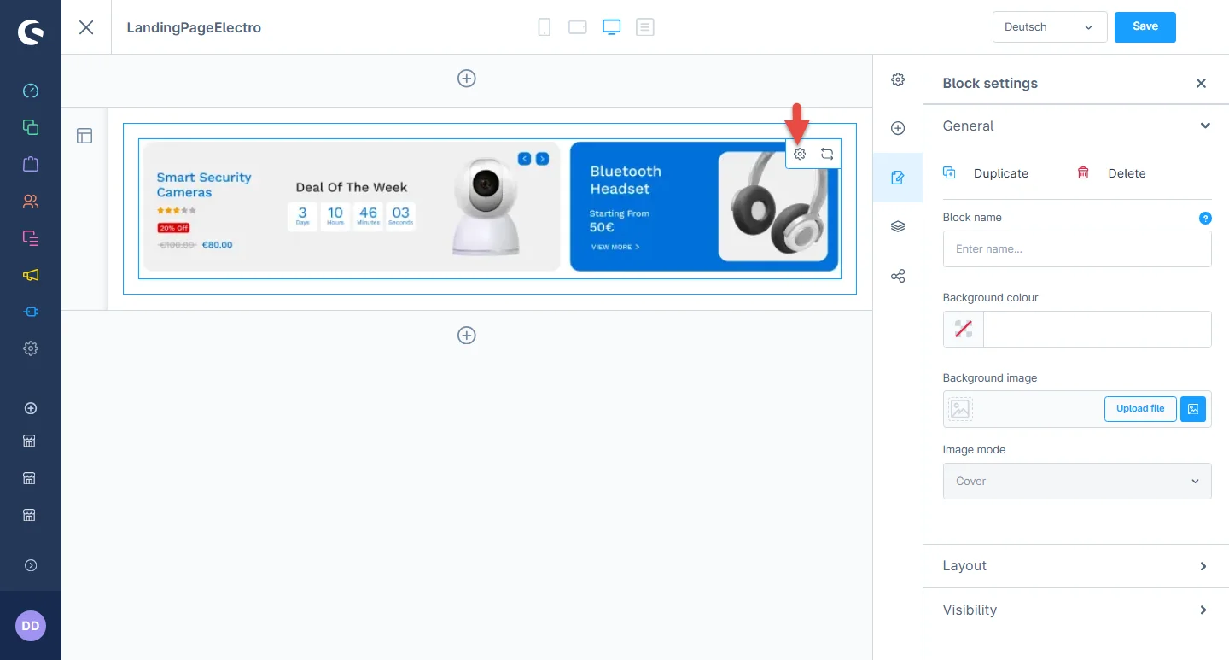Click the swap block icon
Viewport: 1229px width, 660px height.
point(827,155)
